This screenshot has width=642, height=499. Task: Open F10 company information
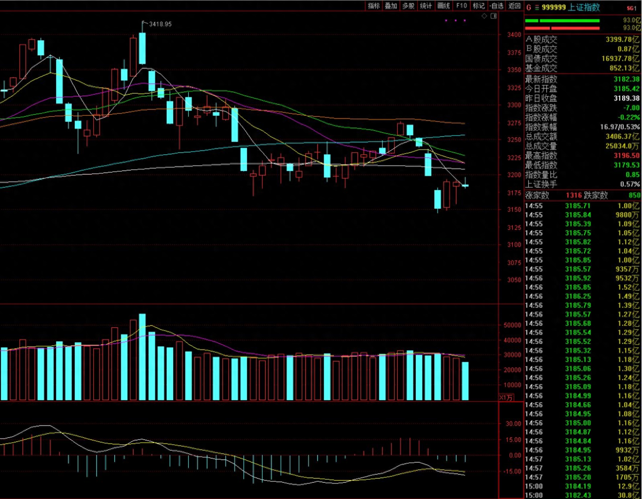coord(462,6)
